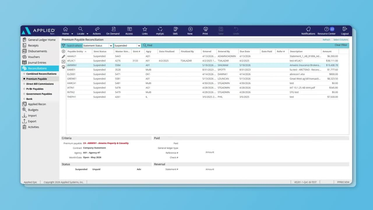Select Bank under Reconciliations
Screen dimensions: 373x210
[29, 99]
